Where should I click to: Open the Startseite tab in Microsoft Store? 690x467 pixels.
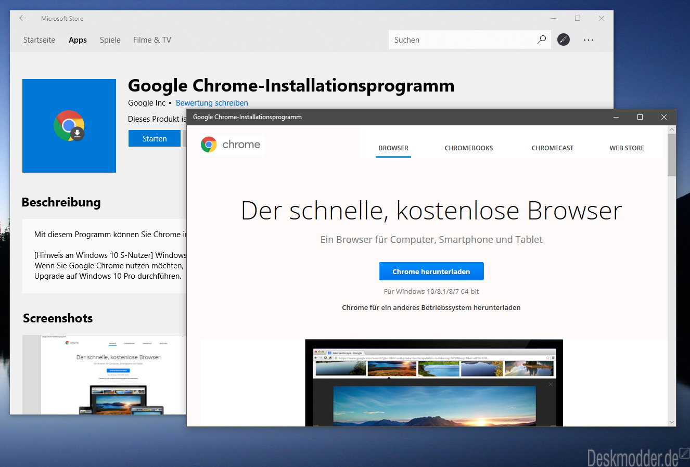39,40
